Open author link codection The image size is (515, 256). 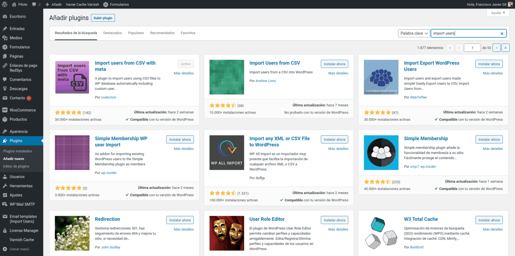pos(109,97)
